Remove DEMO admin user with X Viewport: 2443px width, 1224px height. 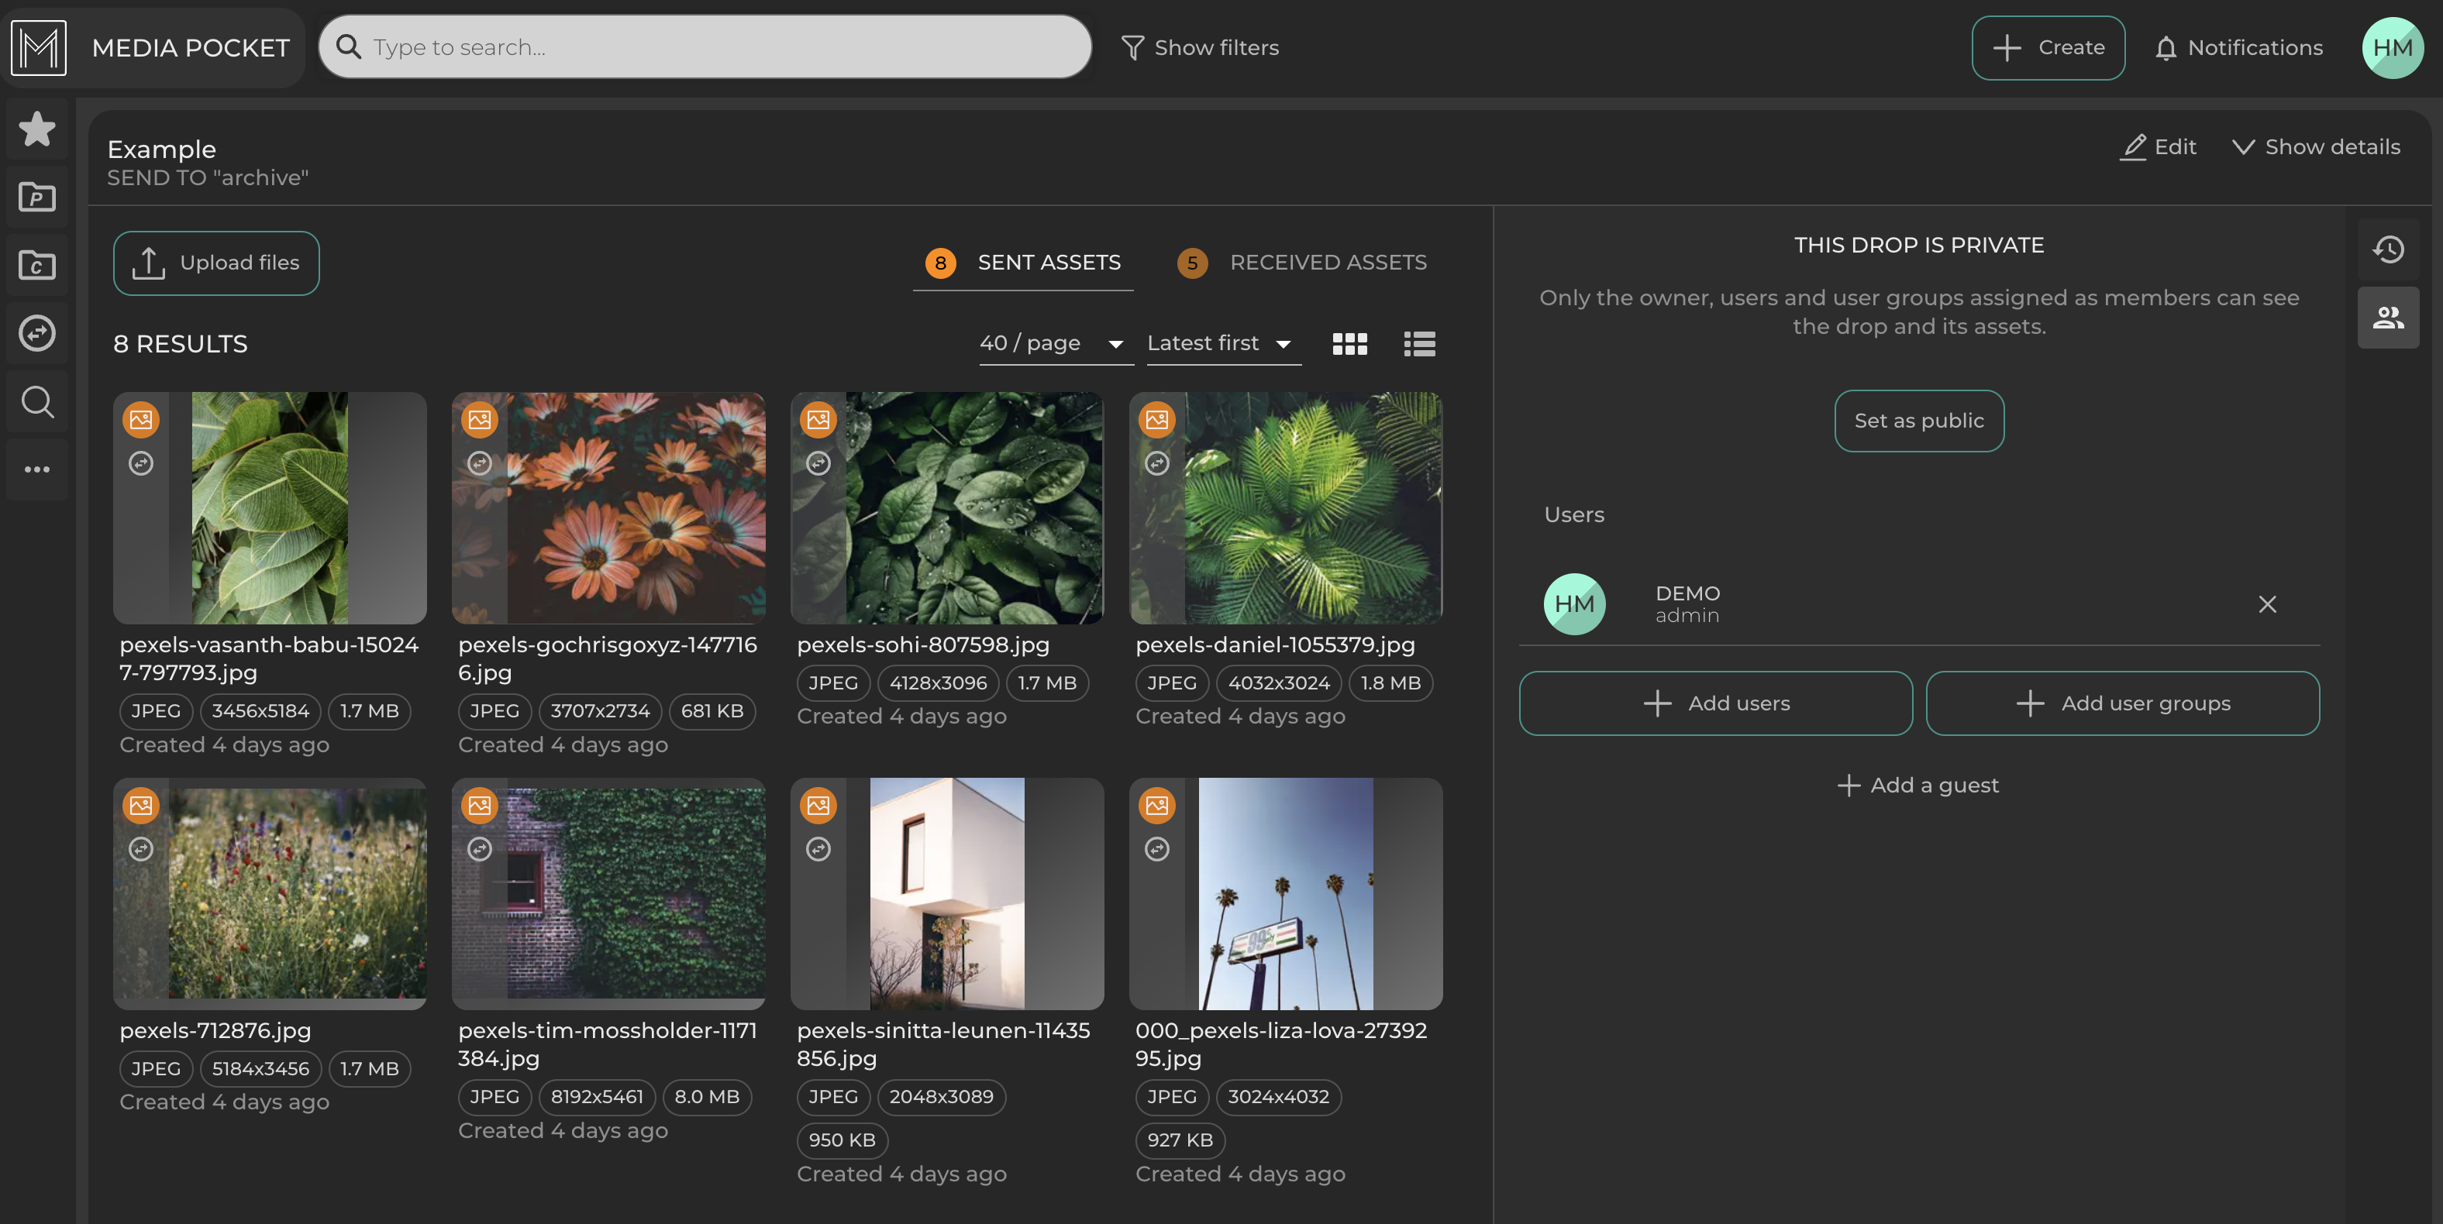point(2266,604)
